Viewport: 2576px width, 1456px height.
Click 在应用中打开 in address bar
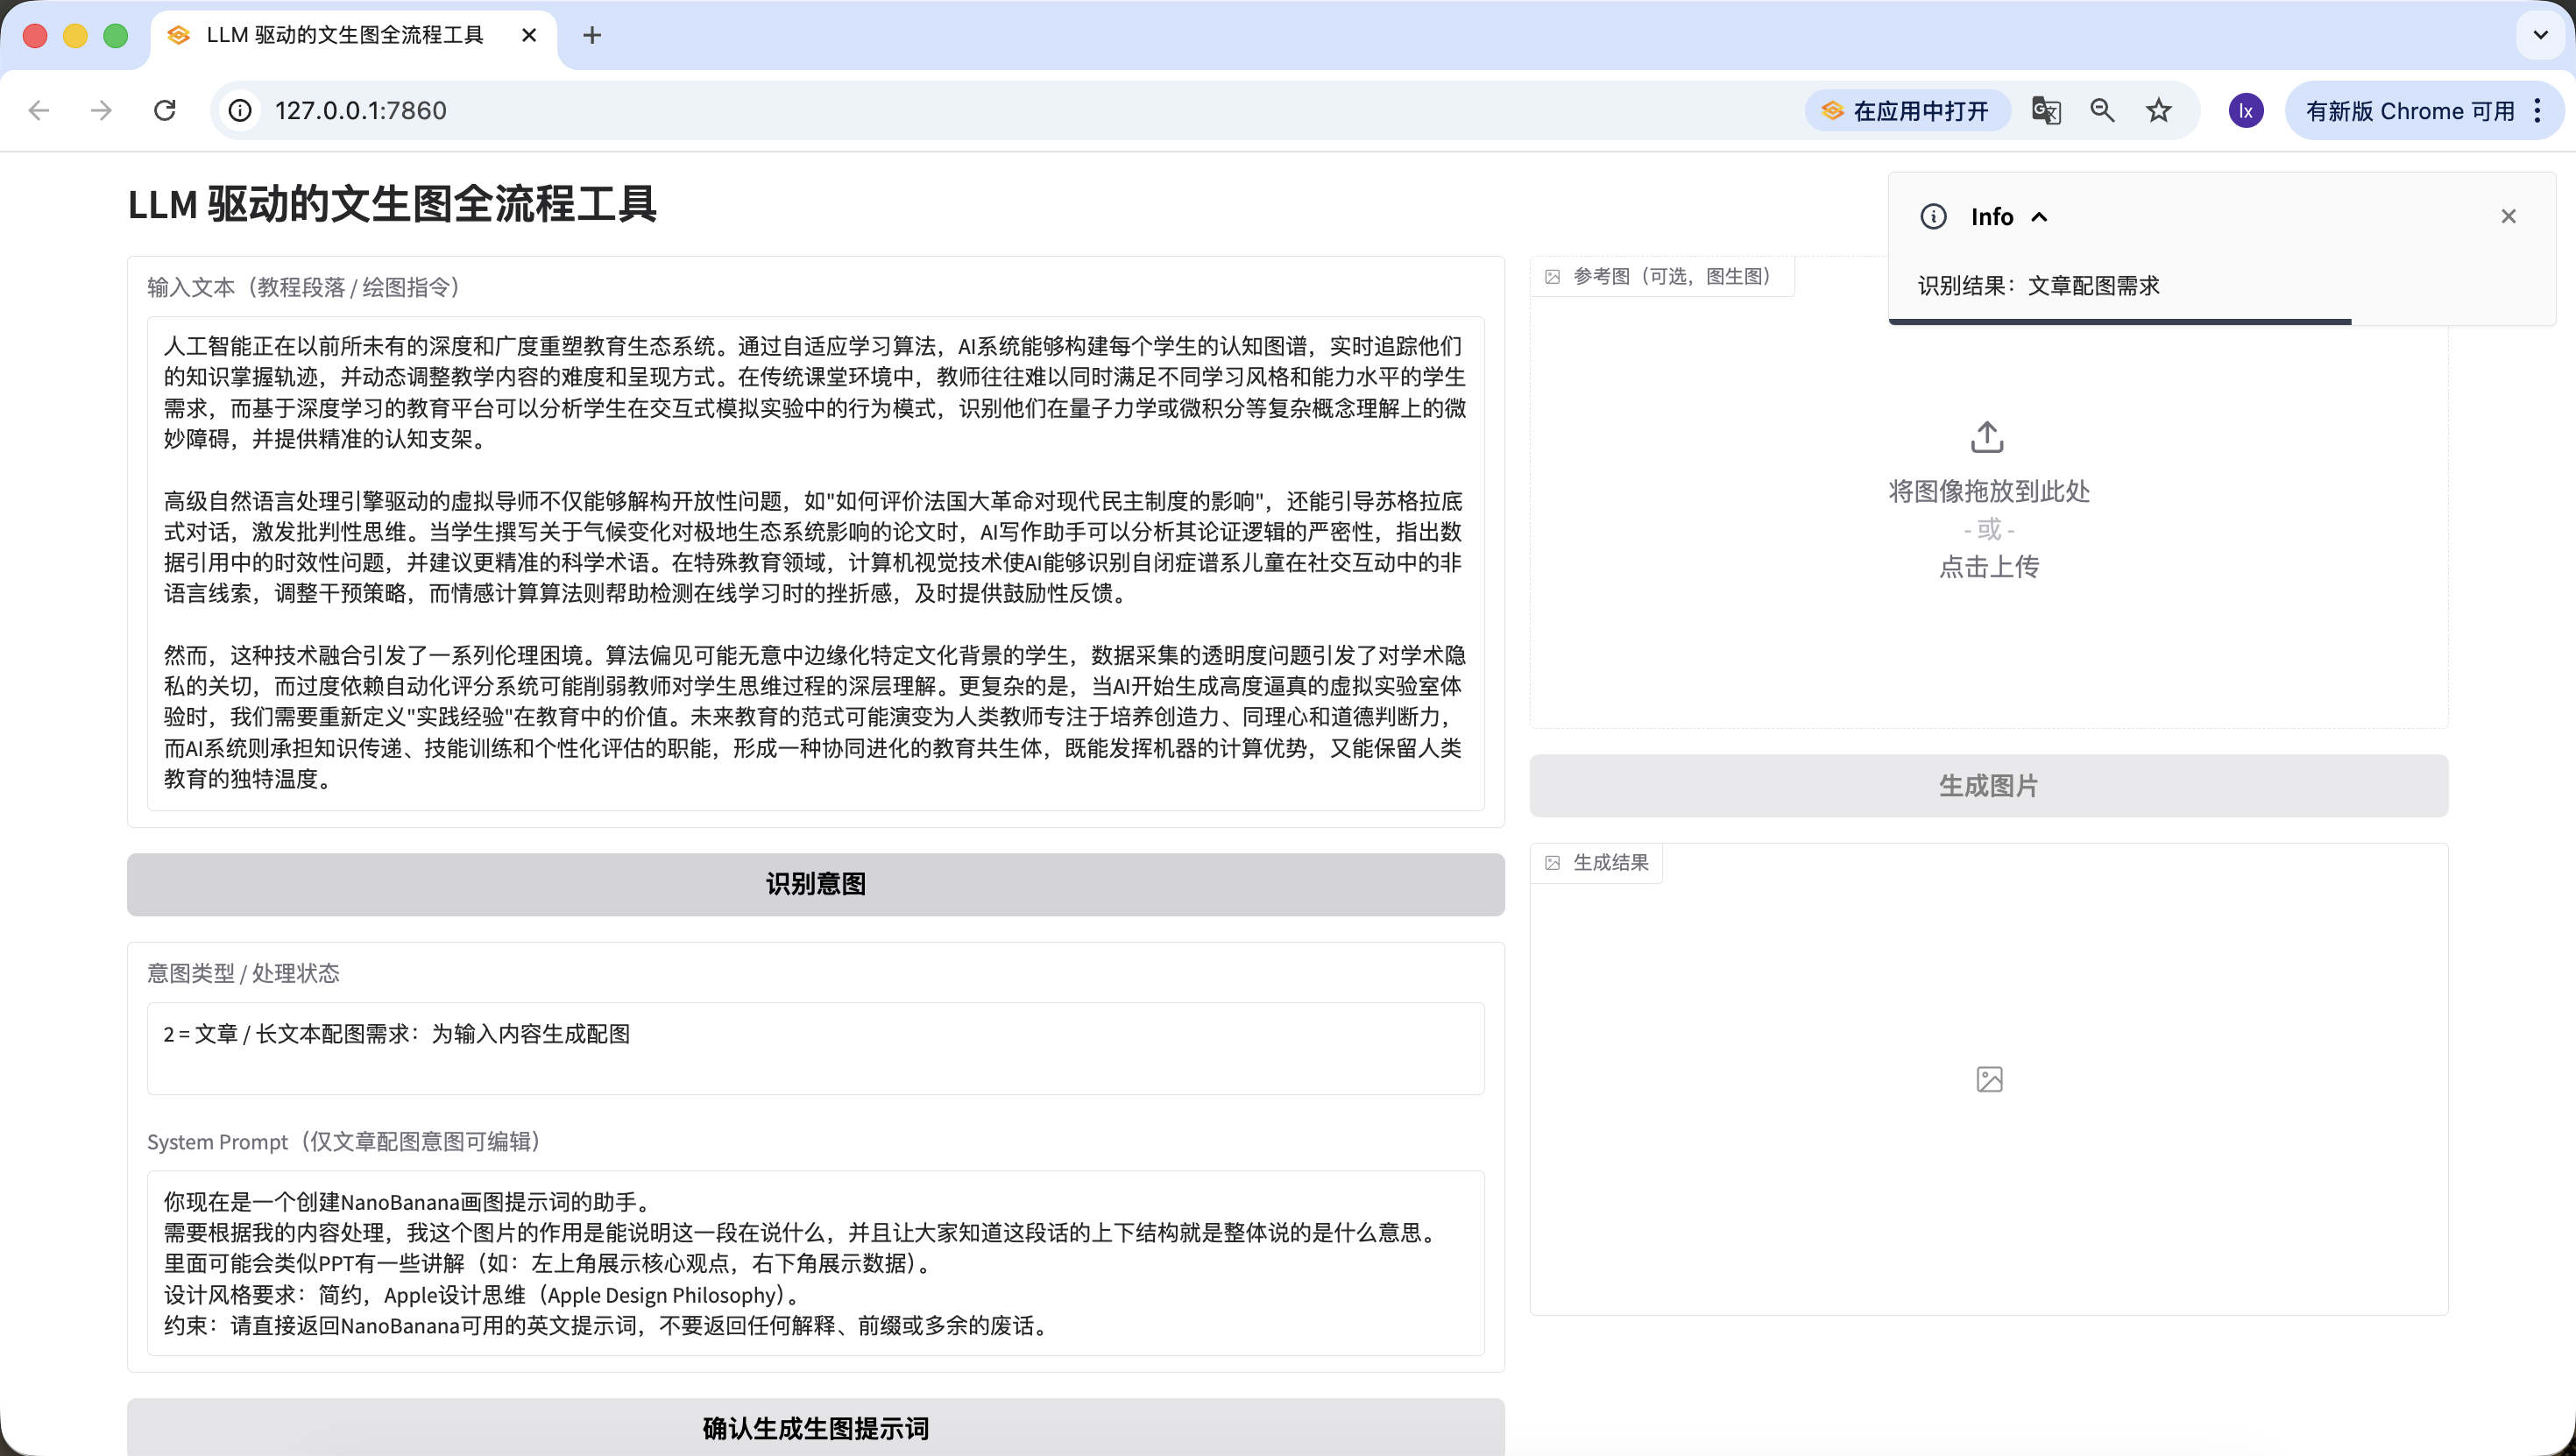click(x=1907, y=110)
